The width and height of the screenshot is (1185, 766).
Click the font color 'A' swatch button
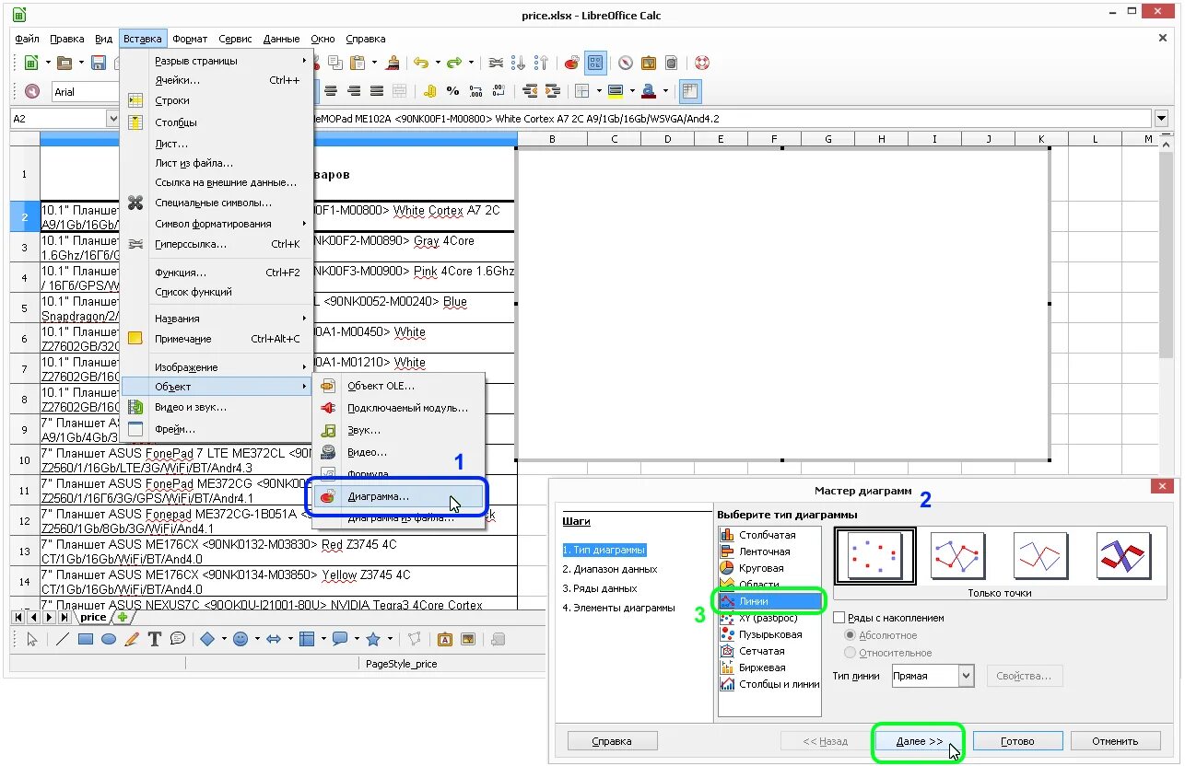[648, 91]
